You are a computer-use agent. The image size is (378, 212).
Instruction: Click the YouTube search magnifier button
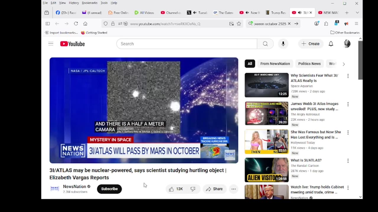265,44
